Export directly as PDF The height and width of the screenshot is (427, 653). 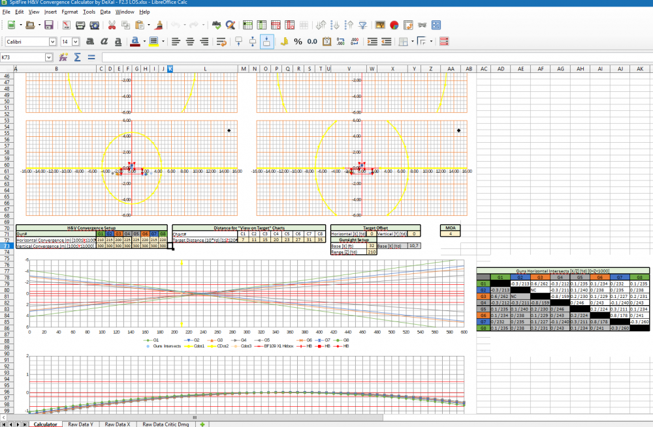pos(66,25)
